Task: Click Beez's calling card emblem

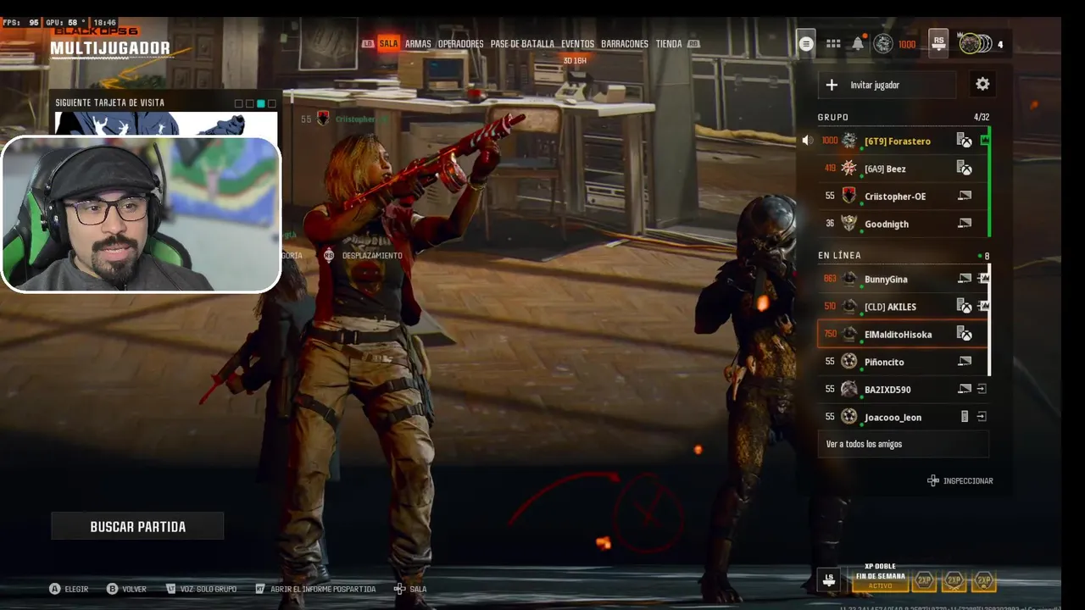Action: 849,169
